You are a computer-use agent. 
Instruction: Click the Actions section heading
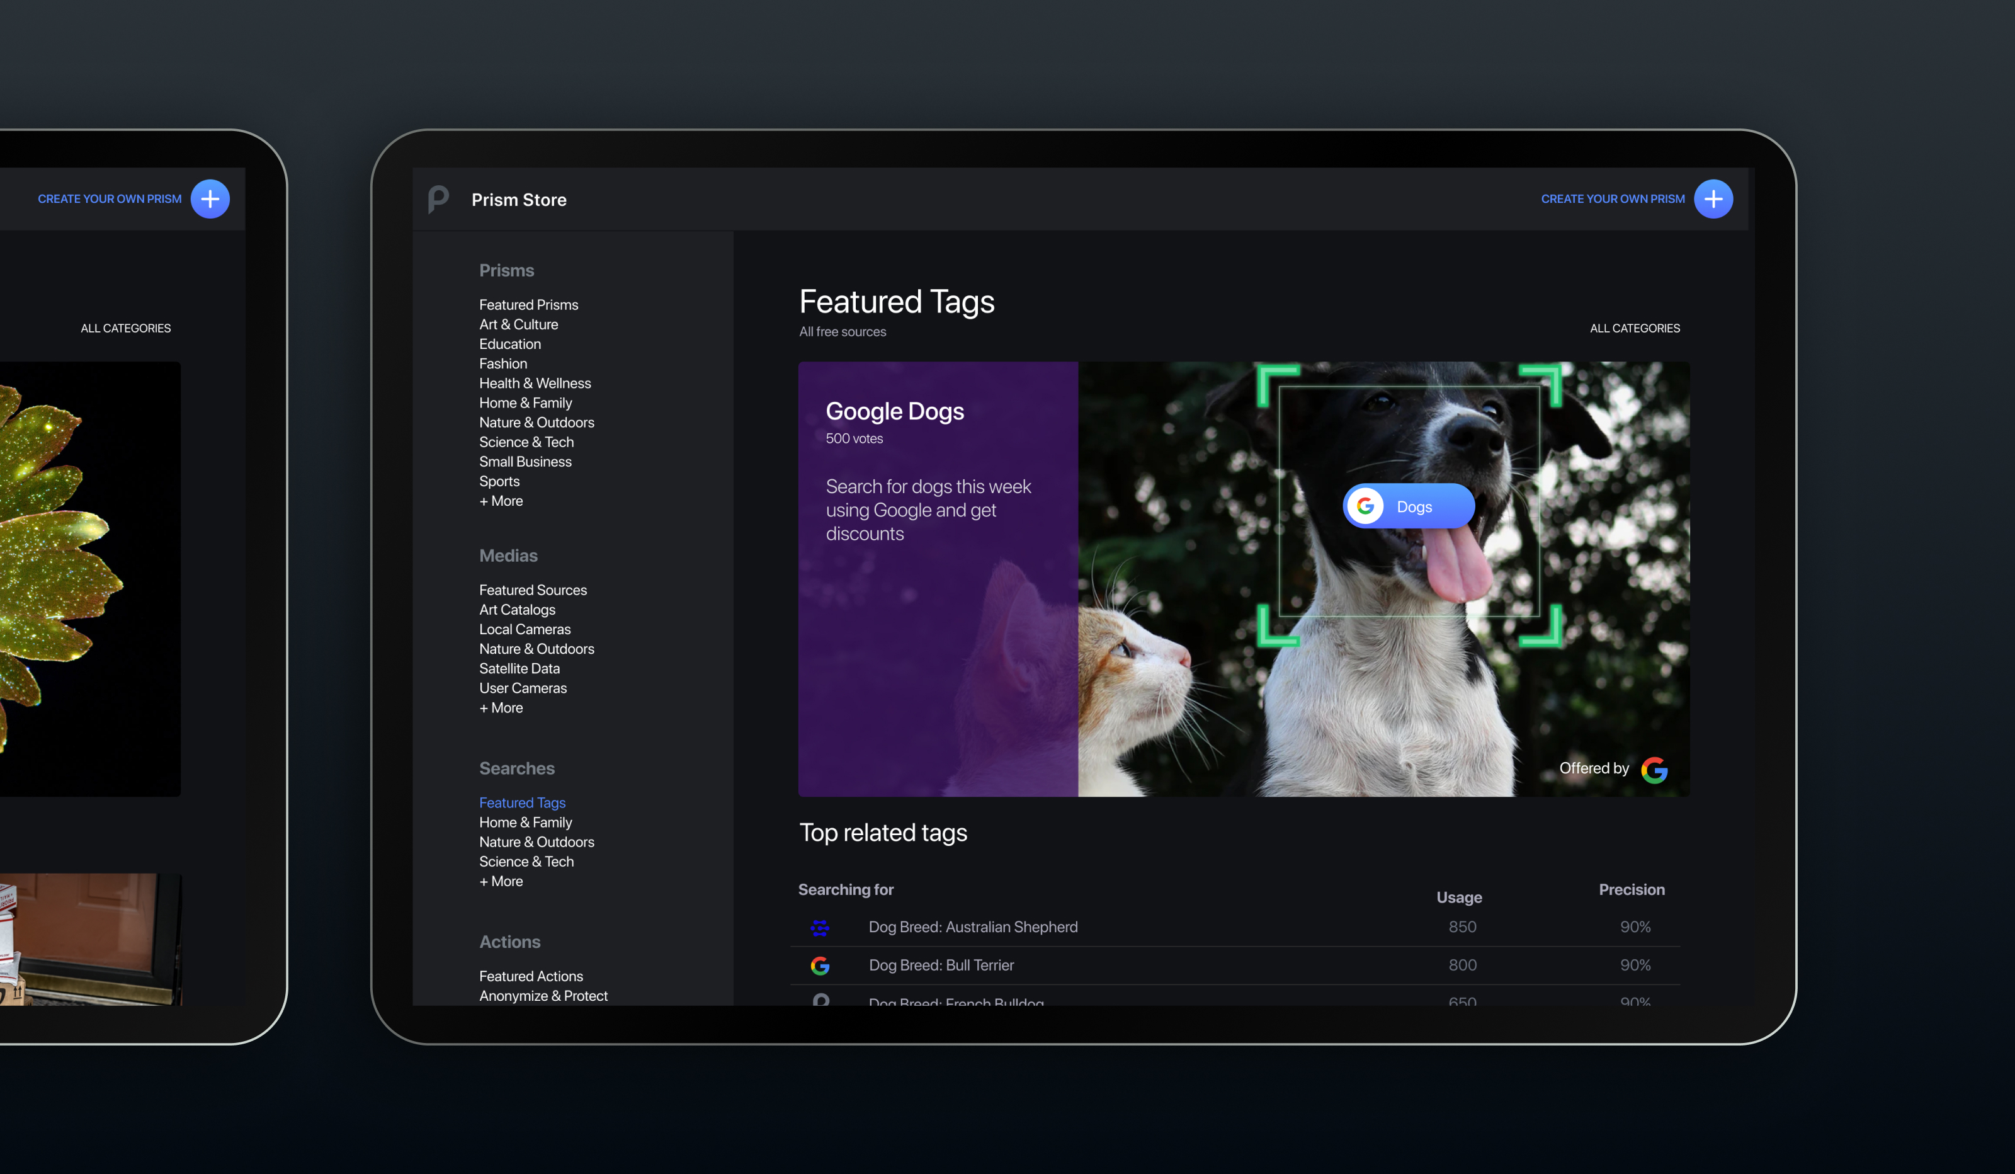tap(509, 942)
